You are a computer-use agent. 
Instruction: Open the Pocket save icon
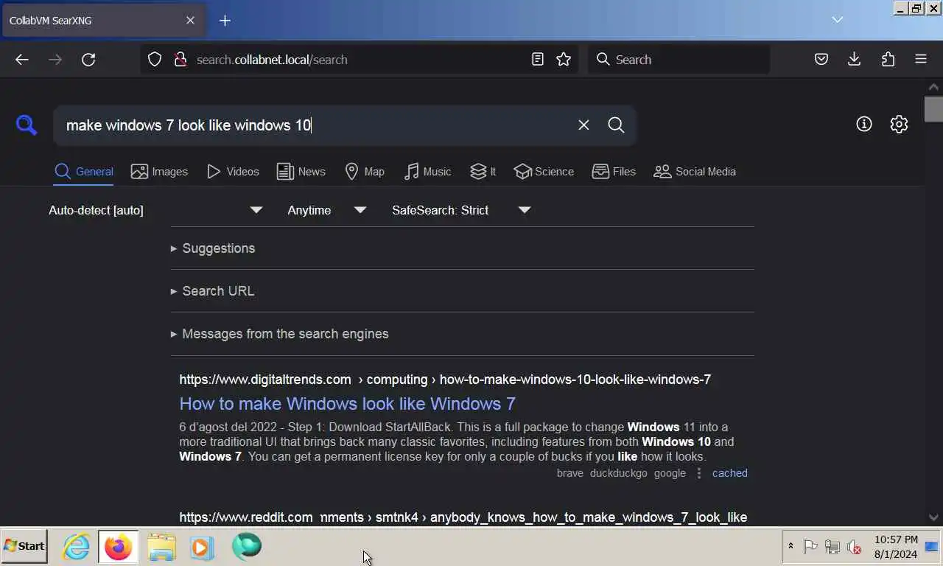pyautogui.click(x=821, y=60)
